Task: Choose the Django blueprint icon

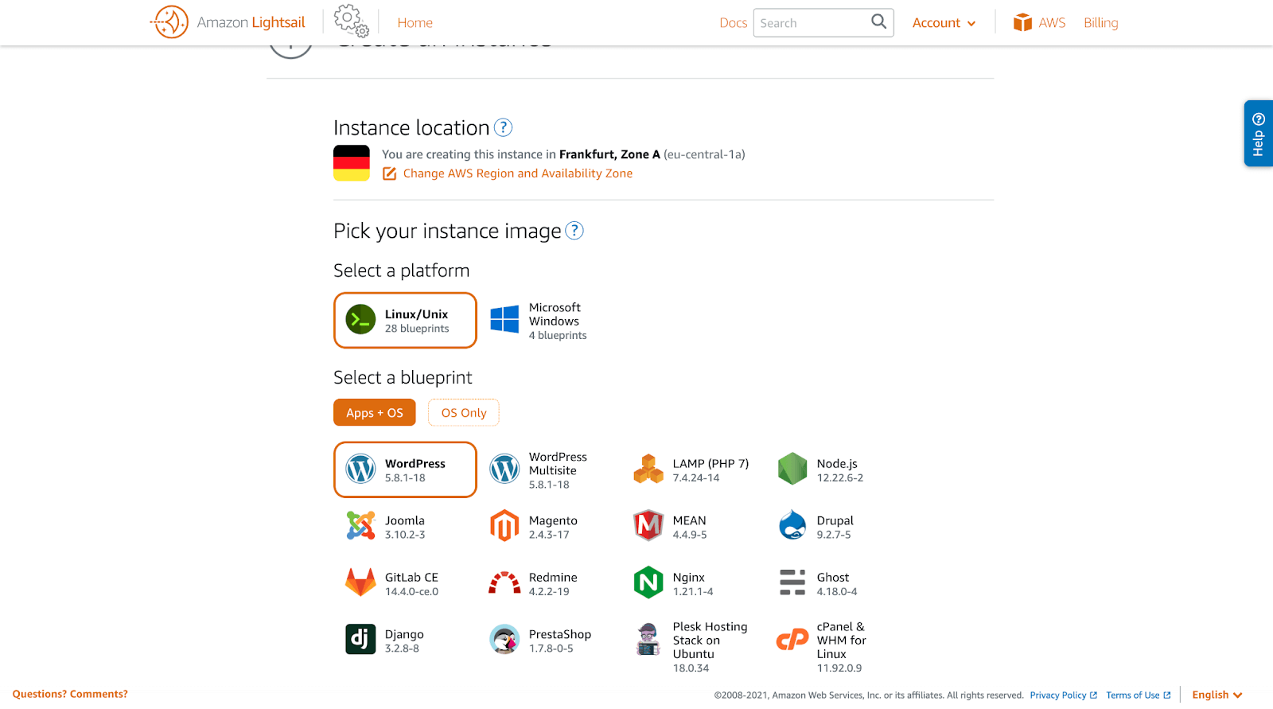Action: (x=360, y=640)
